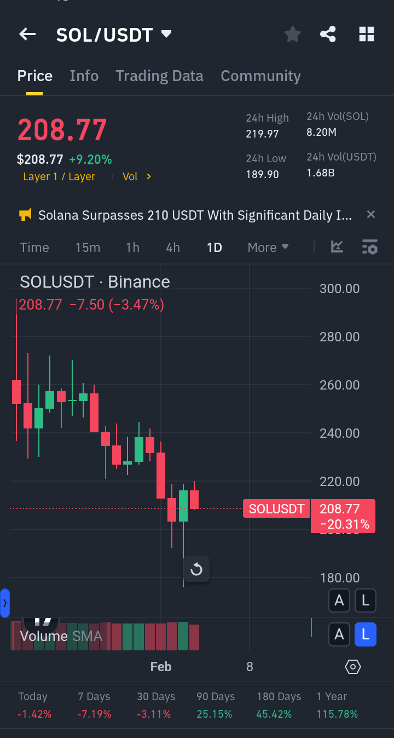Toggle log scale L on price chart
The width and height of the screenshot is (394, 738).
(366, 601)
